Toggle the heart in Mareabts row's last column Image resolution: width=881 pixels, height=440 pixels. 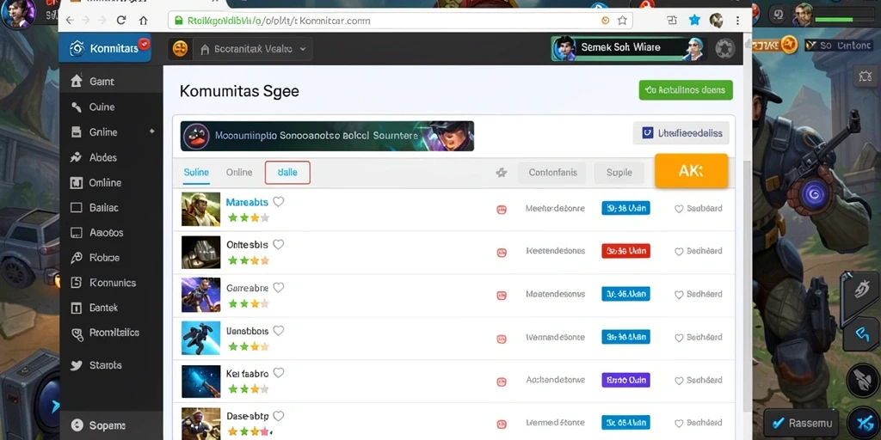(679, 209)
